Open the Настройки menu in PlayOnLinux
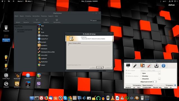179x101 pixels. 36,16
